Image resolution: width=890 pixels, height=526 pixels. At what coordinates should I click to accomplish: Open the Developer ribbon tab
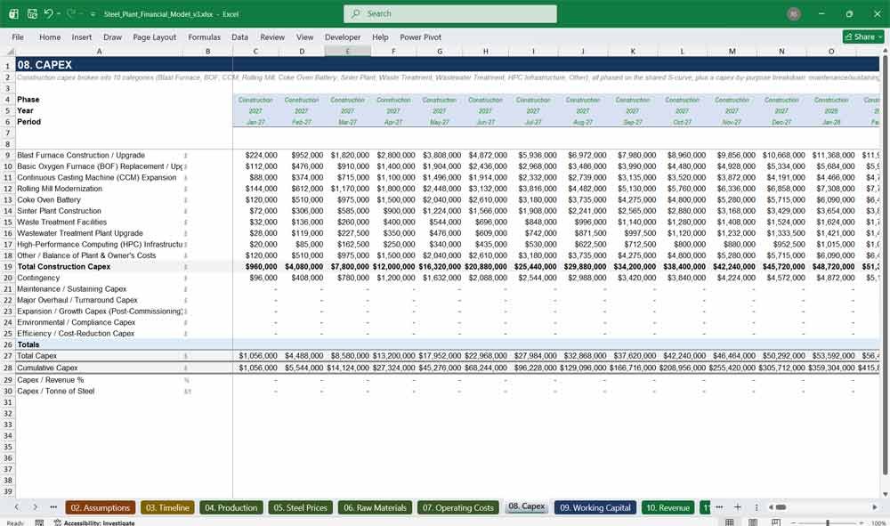(x=343, y=36)
